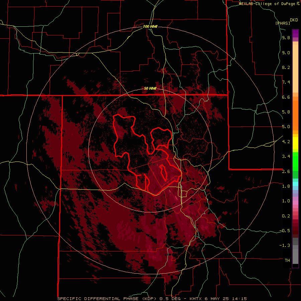Click the 50 NMI range ring label
This screenshot has height=301, width=301.
coord(150,89)
